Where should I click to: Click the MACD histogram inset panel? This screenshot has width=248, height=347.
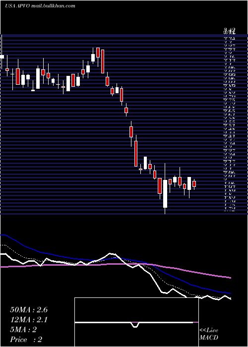click(136, 322)
